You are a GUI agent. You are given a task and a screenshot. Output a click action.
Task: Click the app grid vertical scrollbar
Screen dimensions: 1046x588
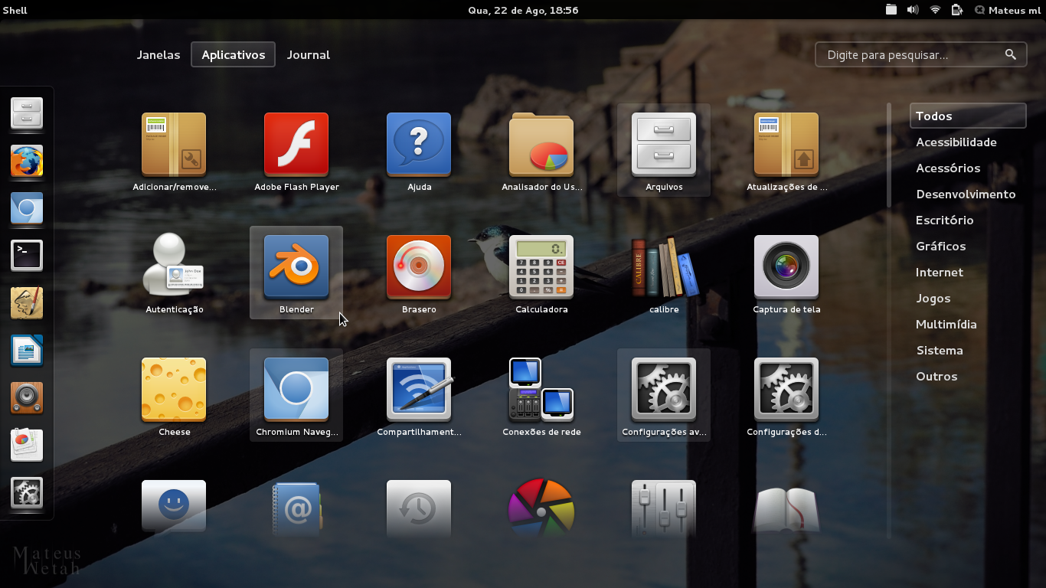(889, 155)
